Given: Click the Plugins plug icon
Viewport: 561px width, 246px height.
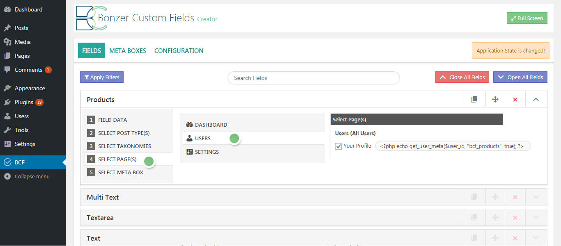Looking at the screenshot, I should click(x=7, y=102).
